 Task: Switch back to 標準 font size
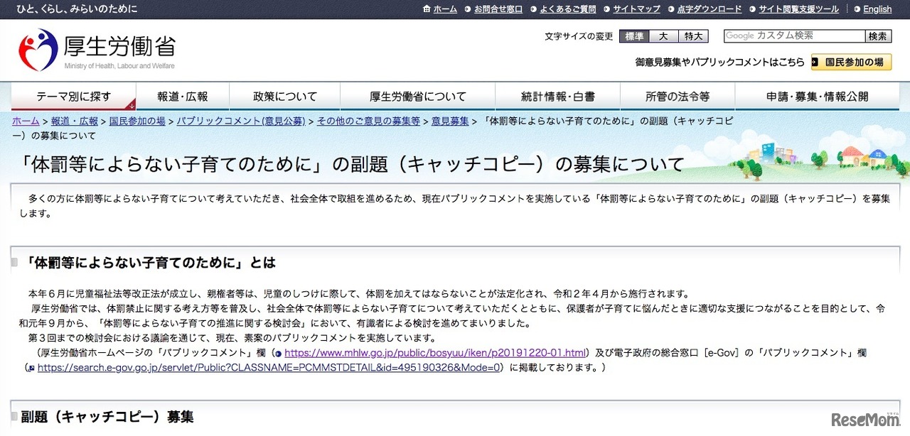pyautogui.click(x=633, y=36)
